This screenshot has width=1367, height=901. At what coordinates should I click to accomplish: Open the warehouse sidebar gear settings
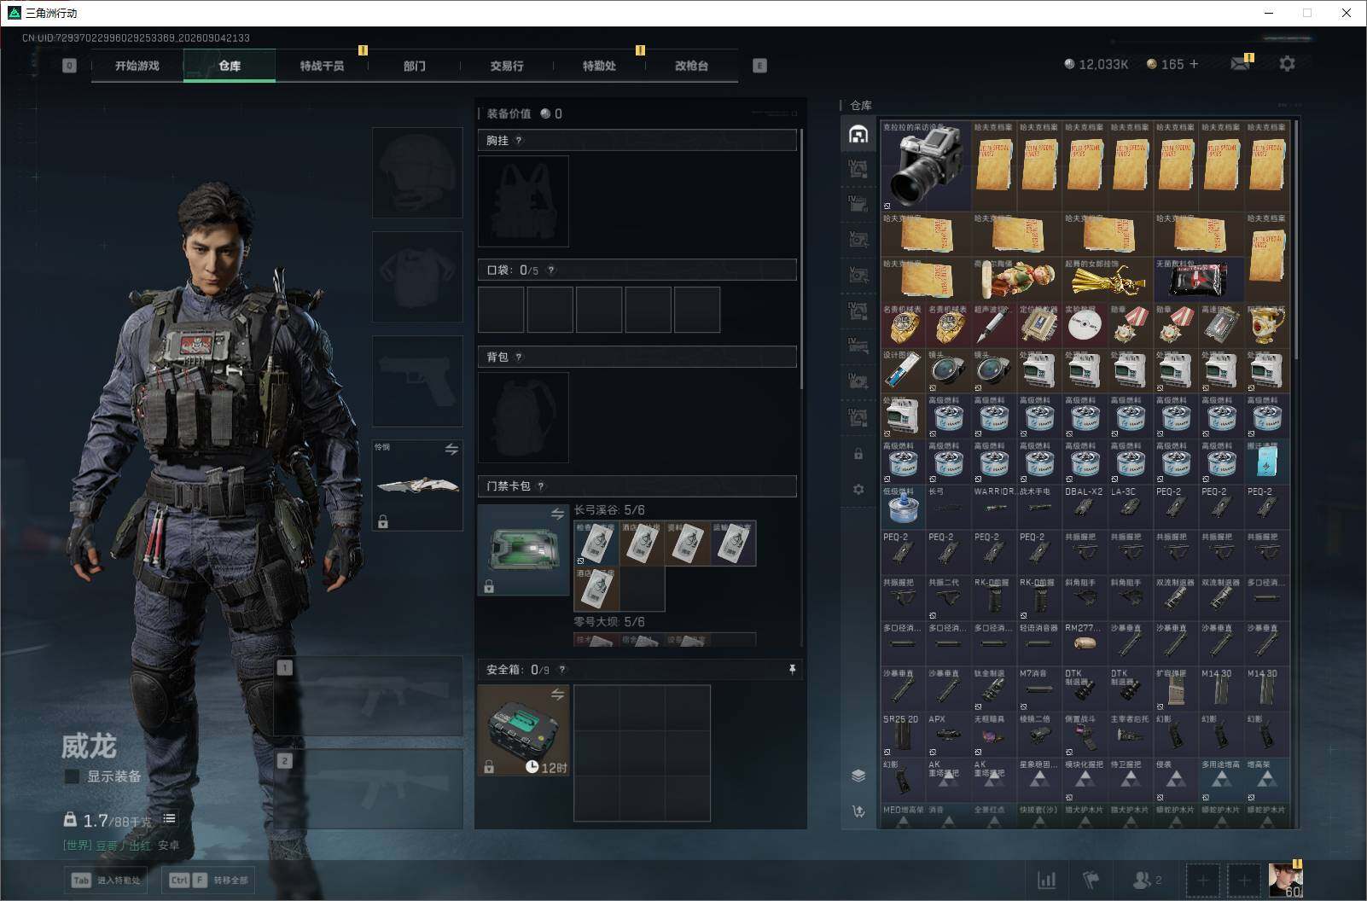[858, 489]
